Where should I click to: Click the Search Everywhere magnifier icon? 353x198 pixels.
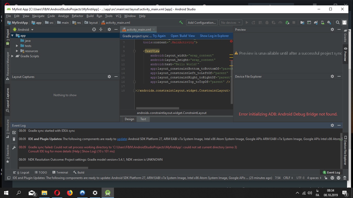[337, 23]
